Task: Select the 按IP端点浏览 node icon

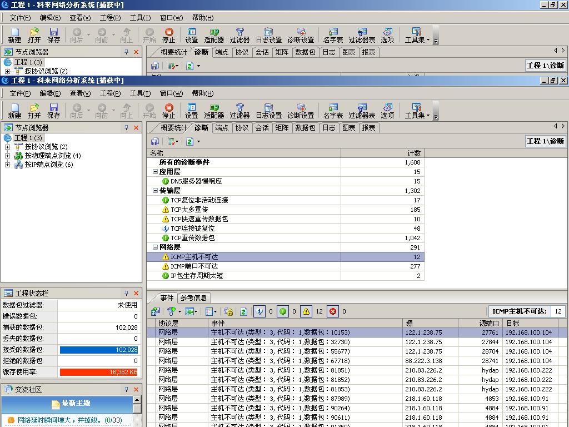Action: tap(18, 165)
